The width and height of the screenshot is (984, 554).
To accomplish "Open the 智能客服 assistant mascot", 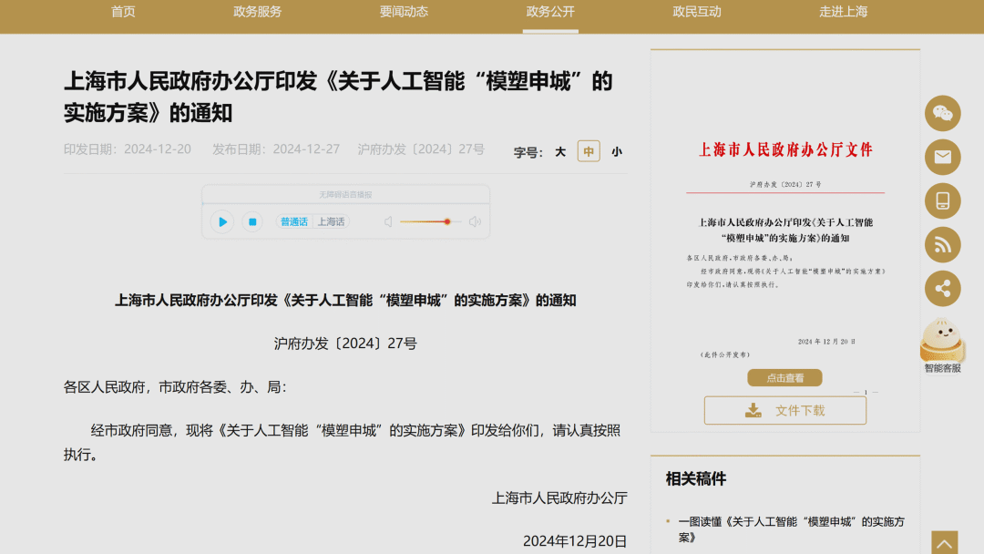I will click(942, 345).
